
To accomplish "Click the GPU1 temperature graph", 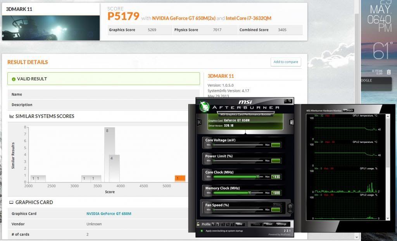I will pyautogui.click(x=346, y=129).
